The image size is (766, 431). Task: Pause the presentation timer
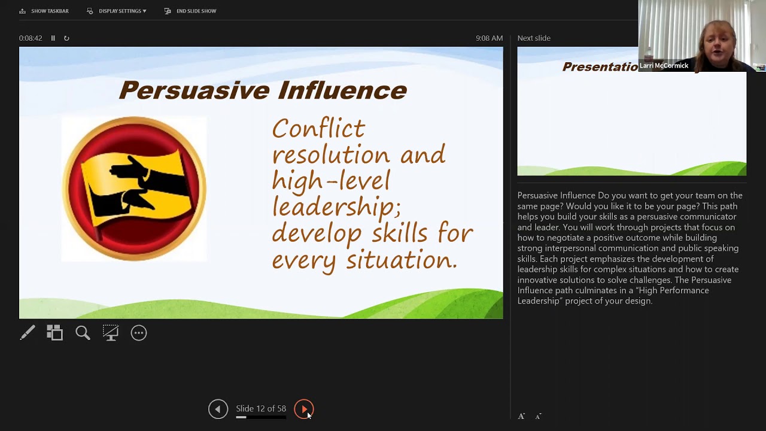tap(53, 38)
